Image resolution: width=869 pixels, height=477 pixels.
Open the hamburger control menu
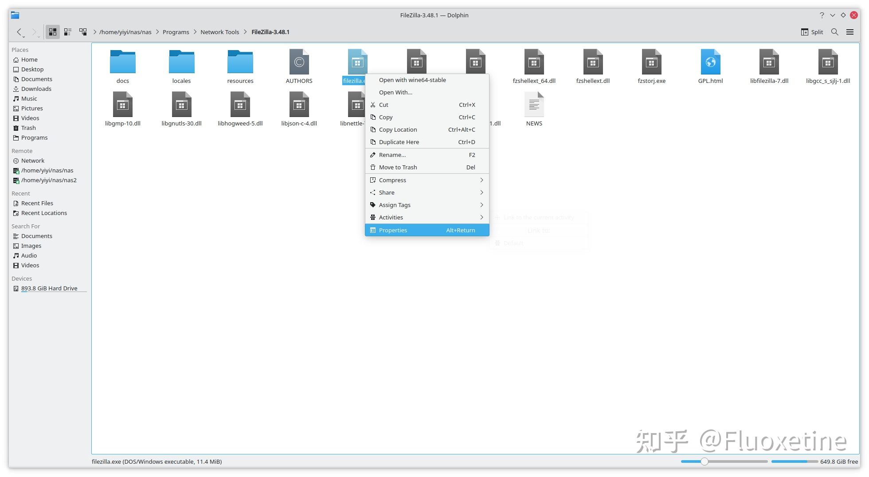(x=850, y=31)
